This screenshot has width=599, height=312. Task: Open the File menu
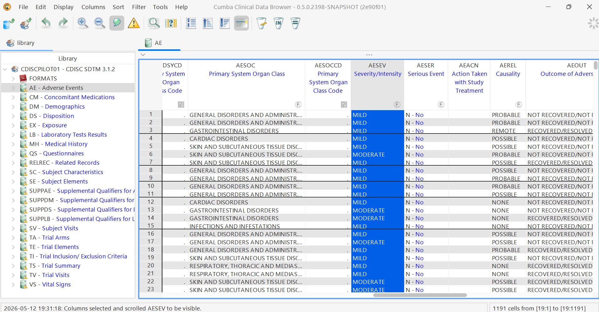click(23, 7)
